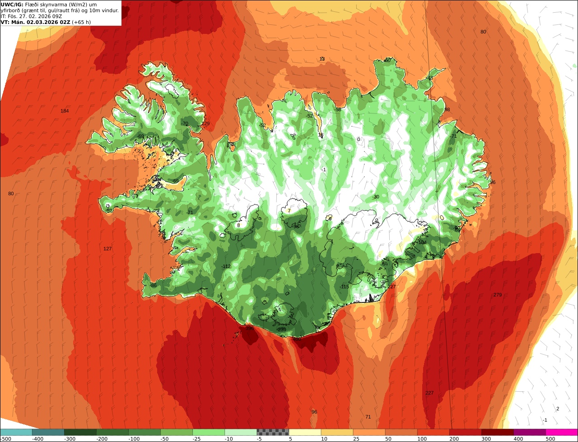Choose the -100 to -50 green legend swatch
This screenshot has height=442, width=578.
pyautogui.click(x=144, y=432)
